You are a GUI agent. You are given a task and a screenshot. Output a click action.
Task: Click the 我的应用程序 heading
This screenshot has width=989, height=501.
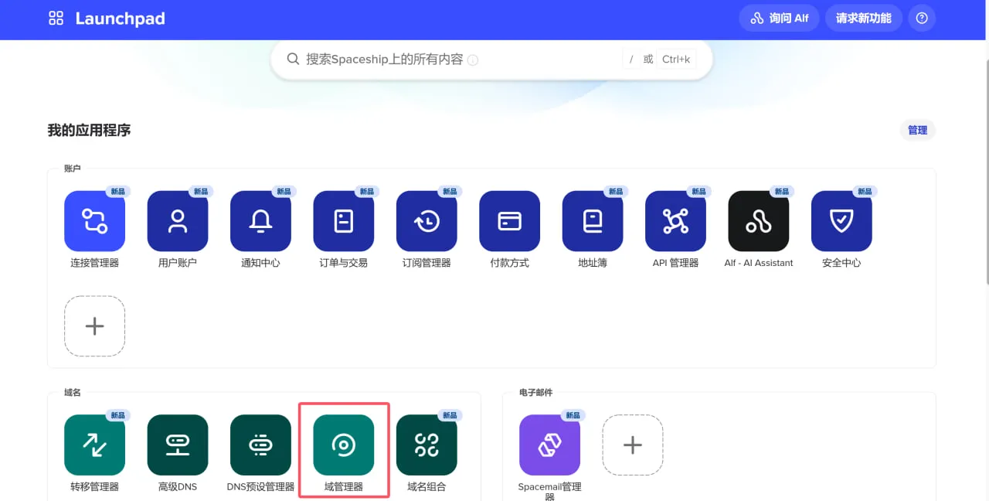tap(90, 130)
